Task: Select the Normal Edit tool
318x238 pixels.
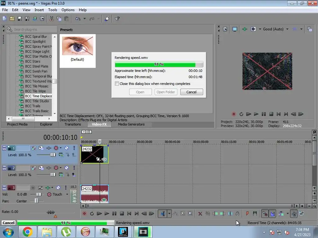Action: [163, 214]
